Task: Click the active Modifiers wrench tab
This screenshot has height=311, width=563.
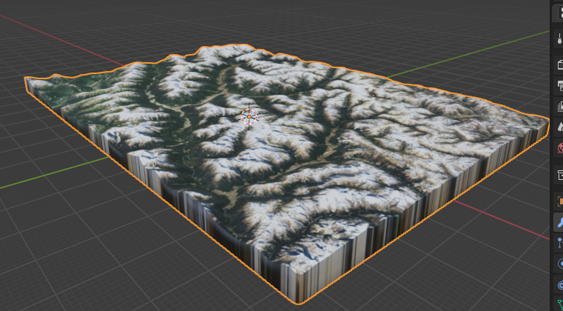Action: tap(559, 221)
